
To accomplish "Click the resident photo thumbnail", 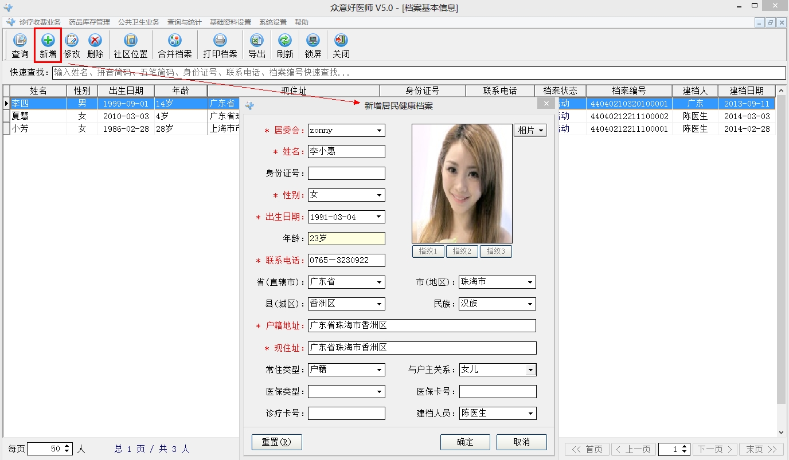I will click(462, 183).
